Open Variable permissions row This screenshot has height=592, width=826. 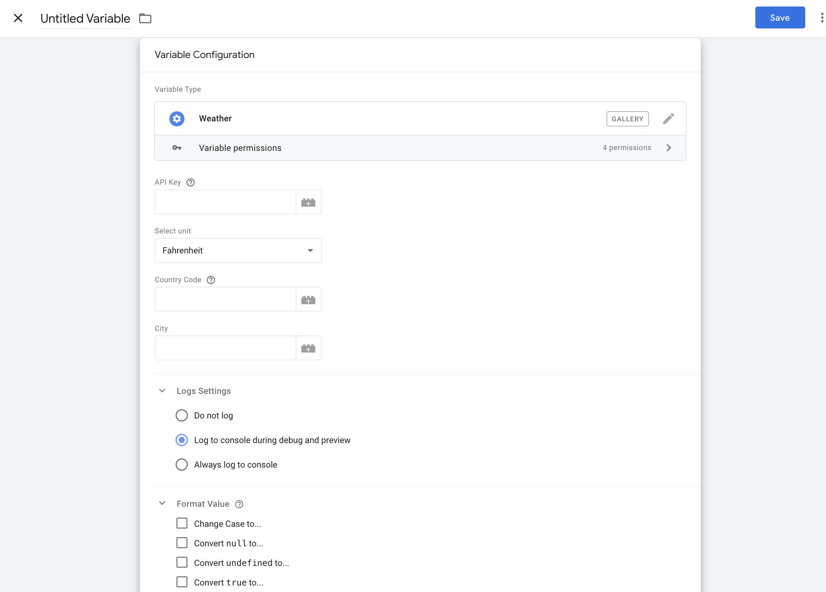coord(420,148)
